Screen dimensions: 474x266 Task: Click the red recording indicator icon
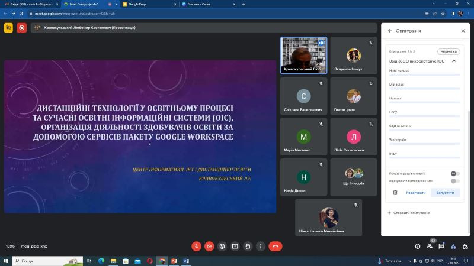pos(22,28)
